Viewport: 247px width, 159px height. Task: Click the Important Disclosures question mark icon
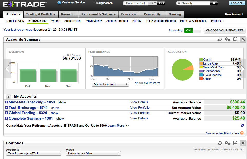pyautogui.click(x=242, y=133)
